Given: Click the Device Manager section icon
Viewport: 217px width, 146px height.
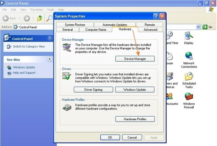Looking at the screenshot, I should [x=67, y=47].
